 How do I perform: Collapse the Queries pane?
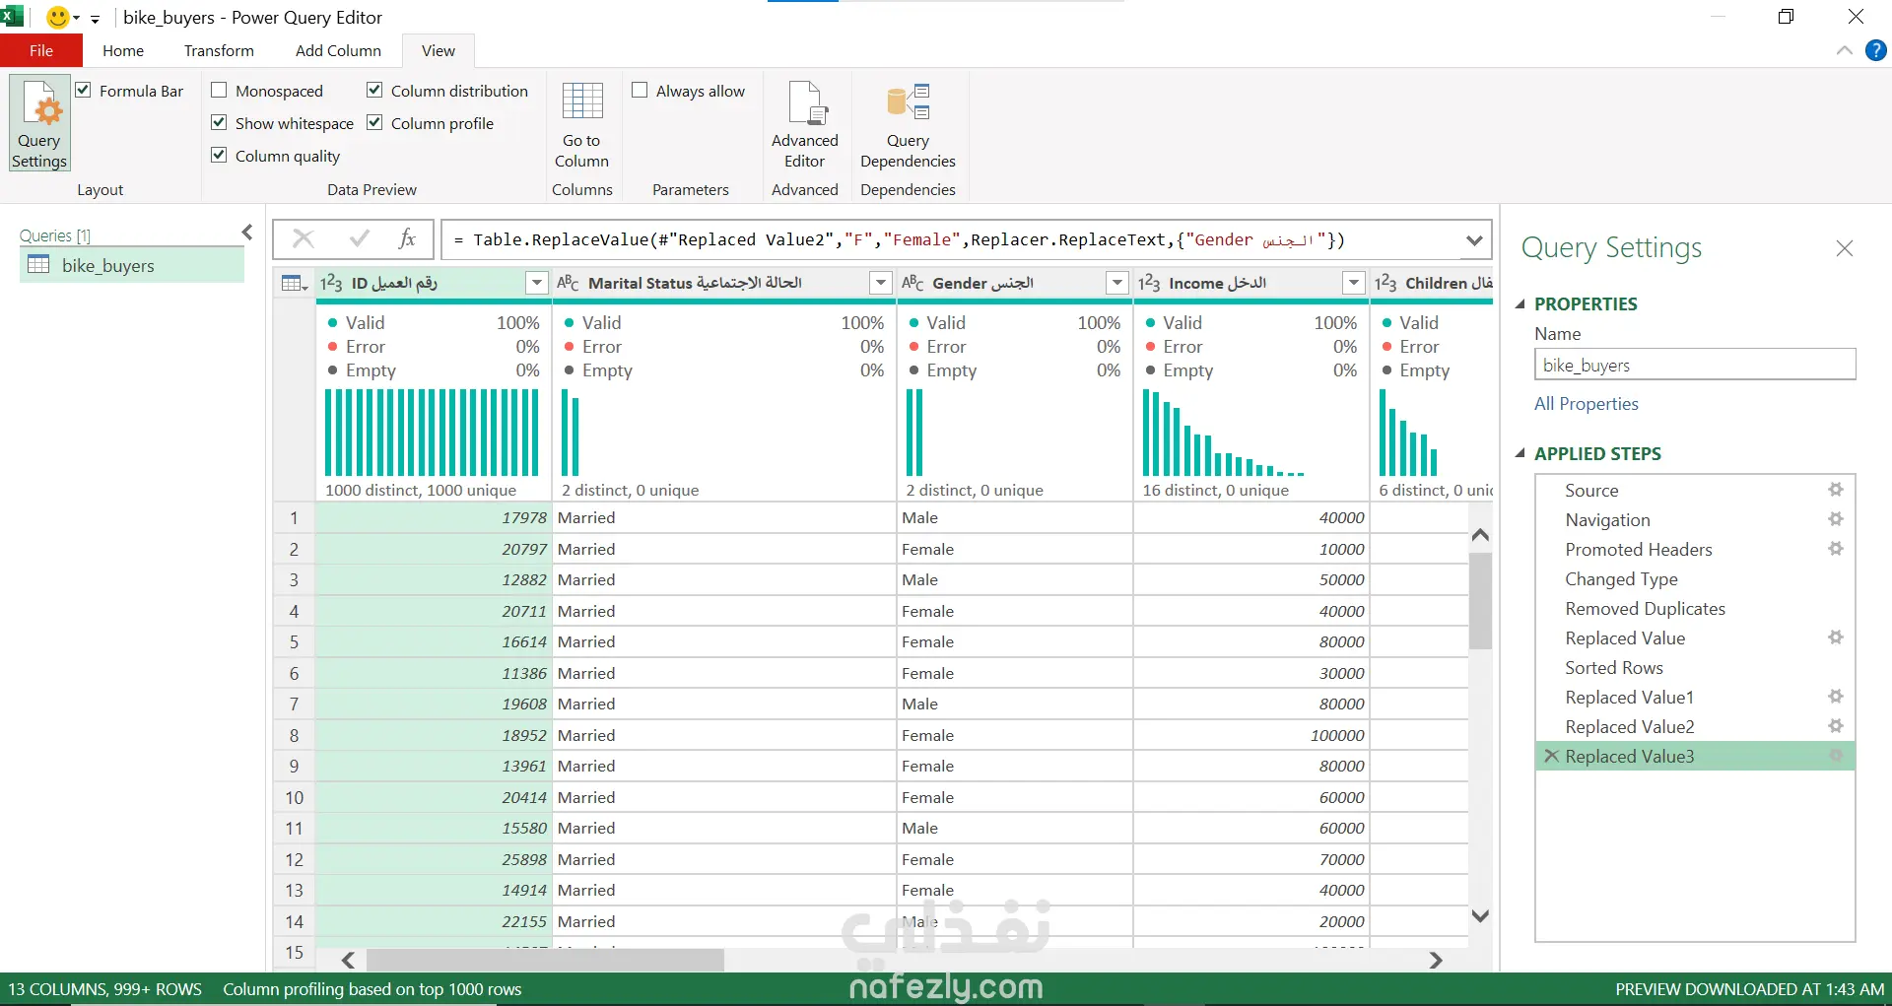pos(247,233)
